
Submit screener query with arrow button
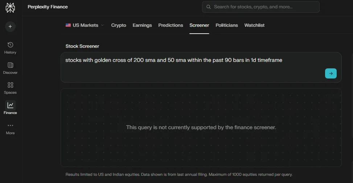(x=331, y=73)
